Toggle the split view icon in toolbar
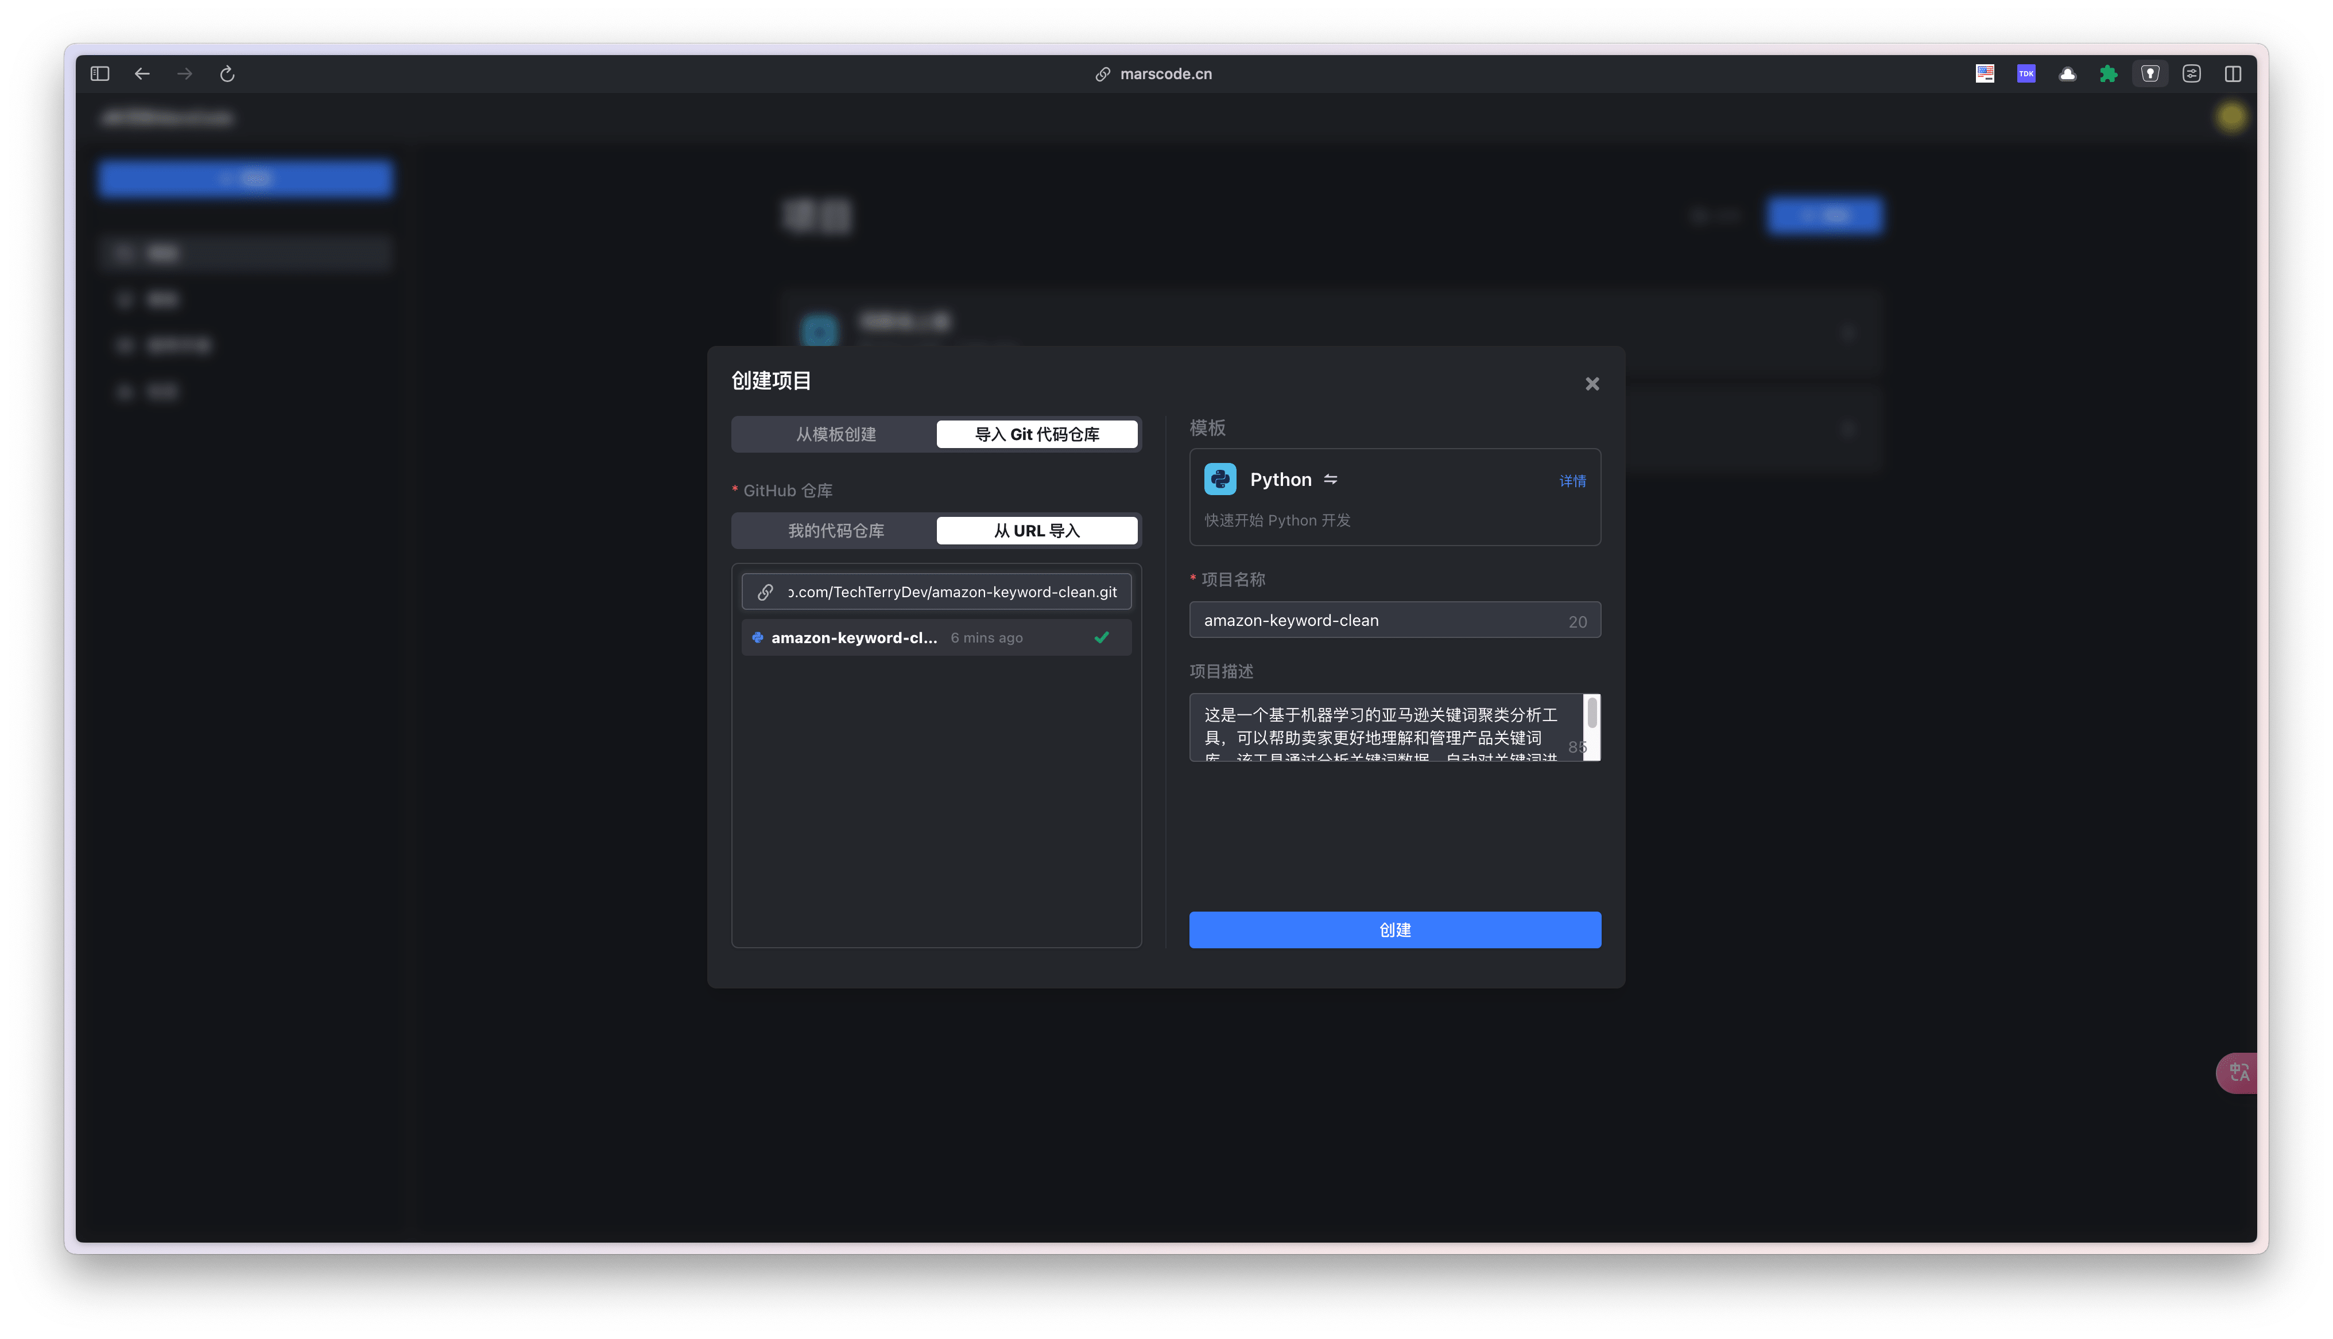This screenshot has height=1339, width=2333. [x=2233, y=73]
